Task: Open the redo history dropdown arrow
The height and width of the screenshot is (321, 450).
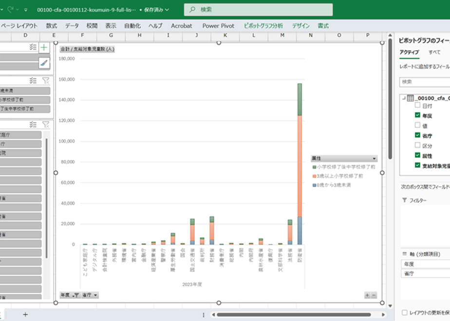Action: [17, 10]
